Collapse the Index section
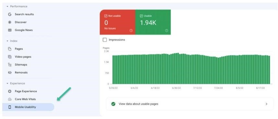278x119 pixels. tap(7, 41)
